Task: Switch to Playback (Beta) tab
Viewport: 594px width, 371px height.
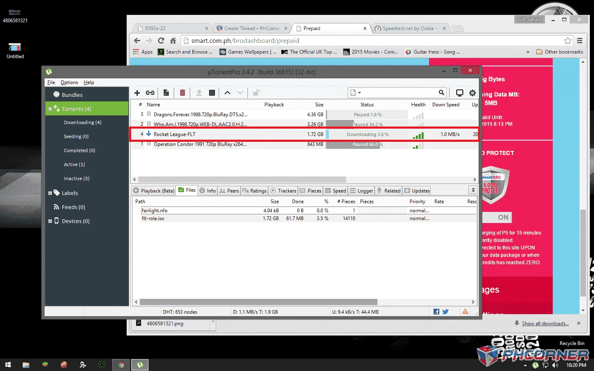Action: click(x=154, y=190)
